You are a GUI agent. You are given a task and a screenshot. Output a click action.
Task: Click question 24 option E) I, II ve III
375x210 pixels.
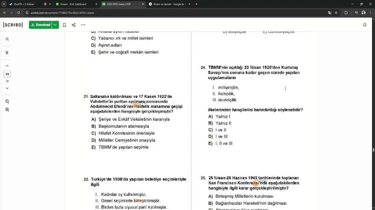click(x=220, y=143)
